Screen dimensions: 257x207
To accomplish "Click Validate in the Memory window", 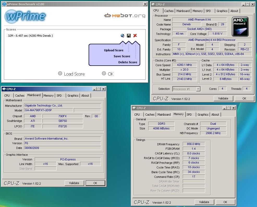I will tap(204, 202).
